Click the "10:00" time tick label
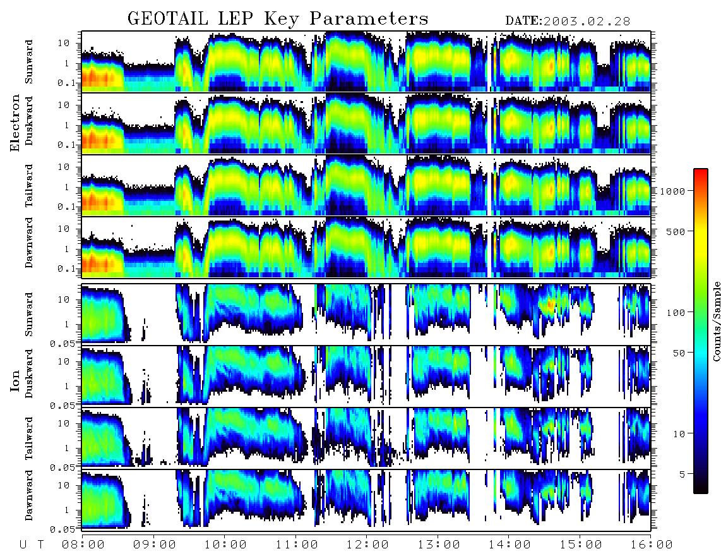Image resolution: width=721 pixels, height=556 pixels. (225, 545)
